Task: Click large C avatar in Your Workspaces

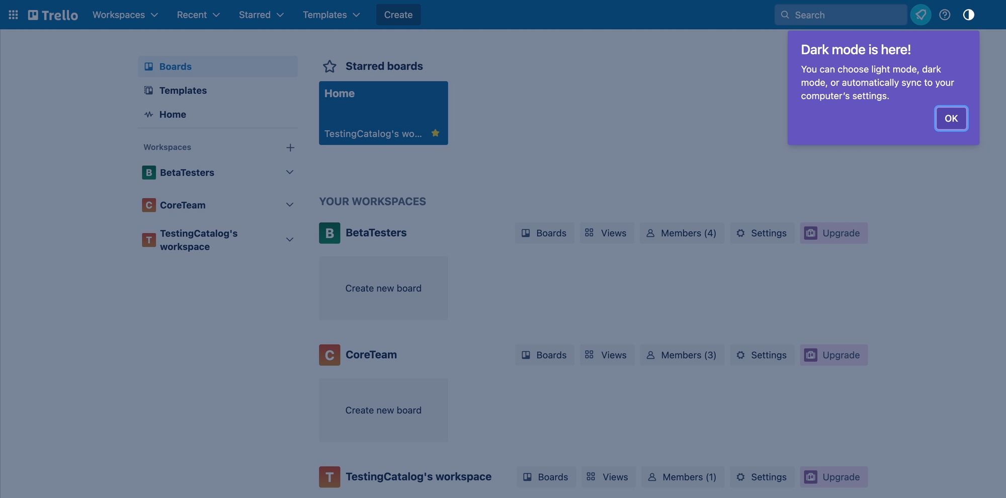Action: pyautogui.click(x=329, y=355)
